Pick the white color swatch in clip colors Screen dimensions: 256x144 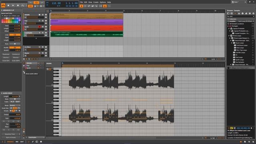pyautogui.click(x=7, y=18)
